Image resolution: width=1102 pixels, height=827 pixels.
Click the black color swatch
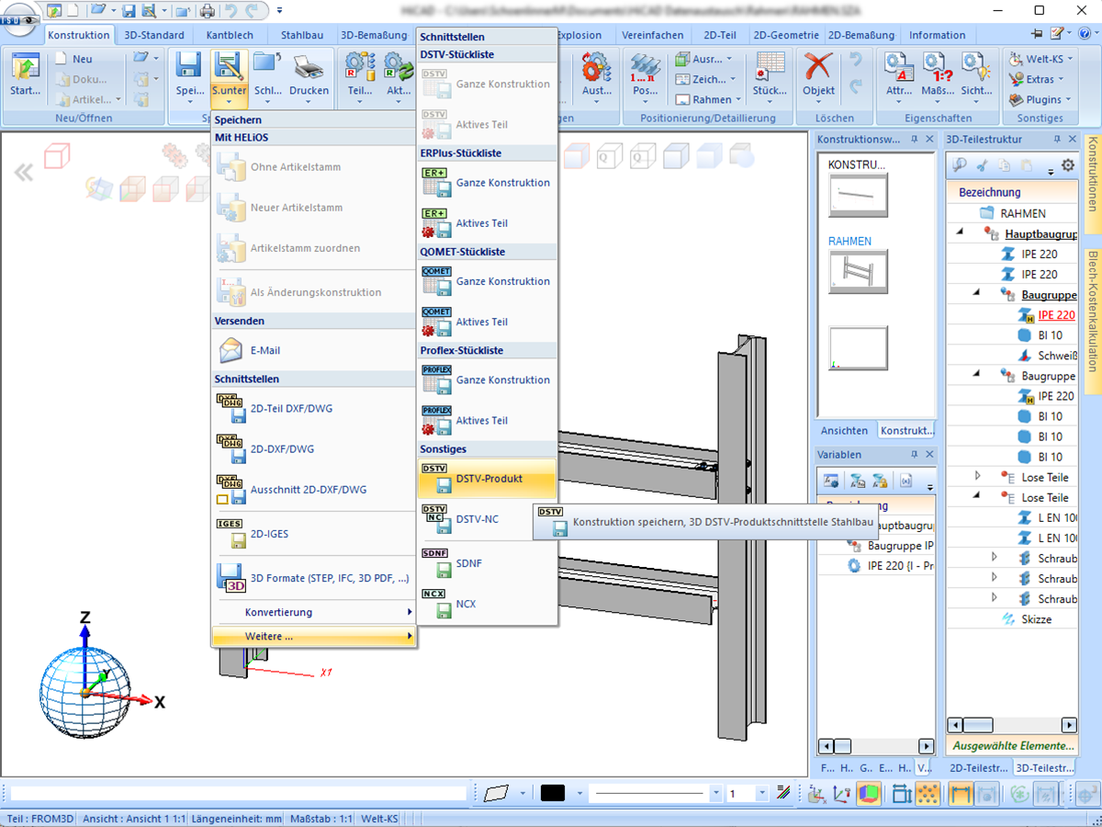pos(553,793)
